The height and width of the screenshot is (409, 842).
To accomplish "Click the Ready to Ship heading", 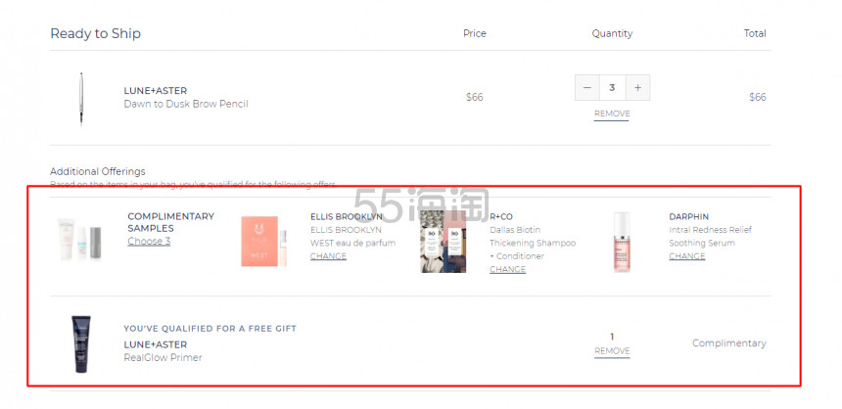I will (x=96, y=34).
